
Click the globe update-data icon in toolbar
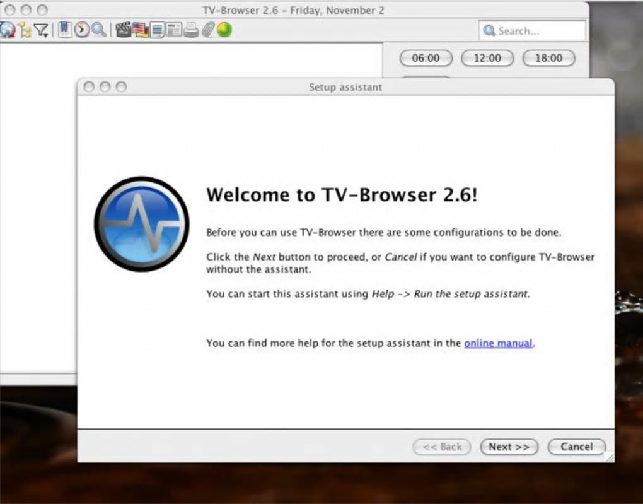tap(7, 30)
